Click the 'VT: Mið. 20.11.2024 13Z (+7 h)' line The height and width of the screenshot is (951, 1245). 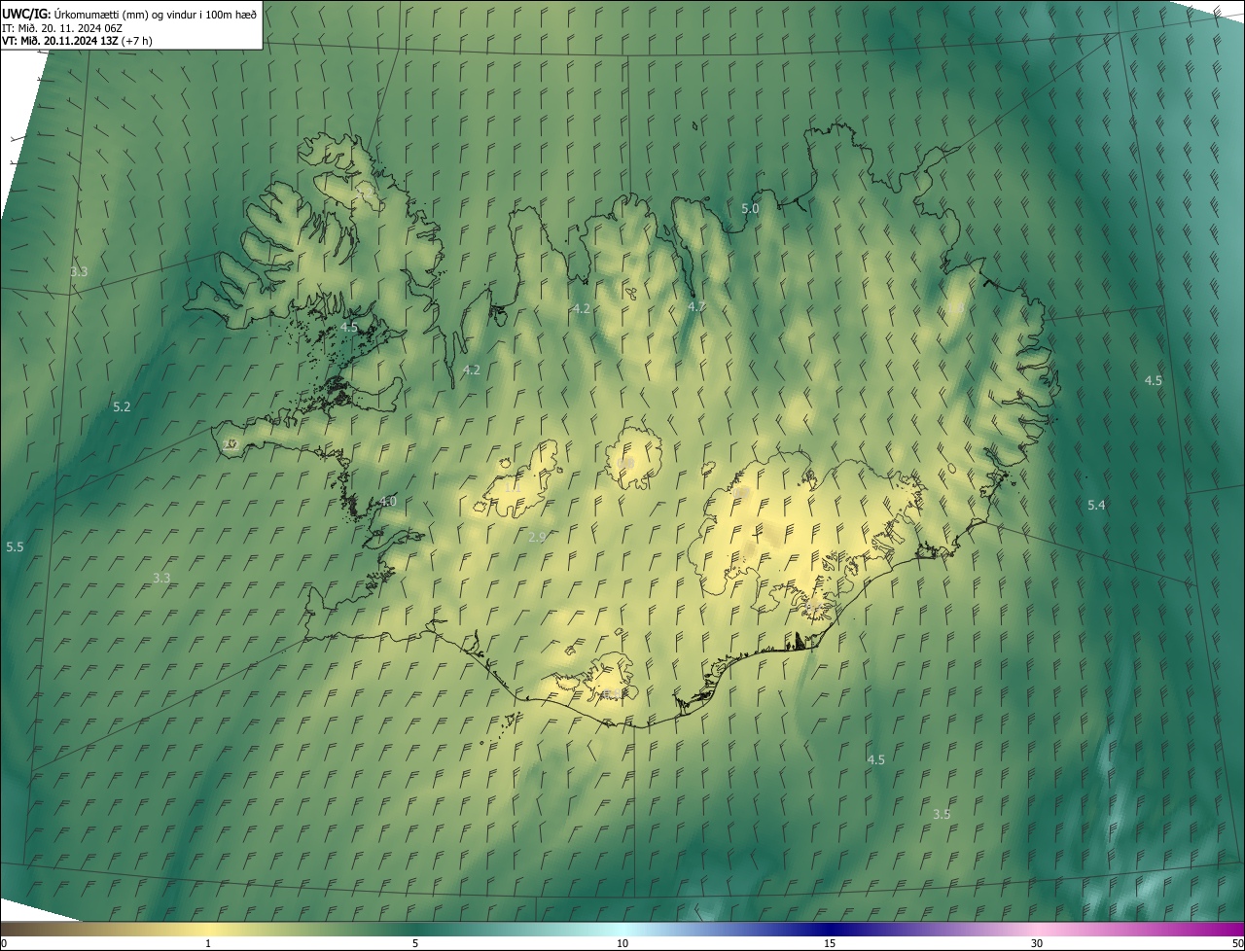tap(78, 41)
